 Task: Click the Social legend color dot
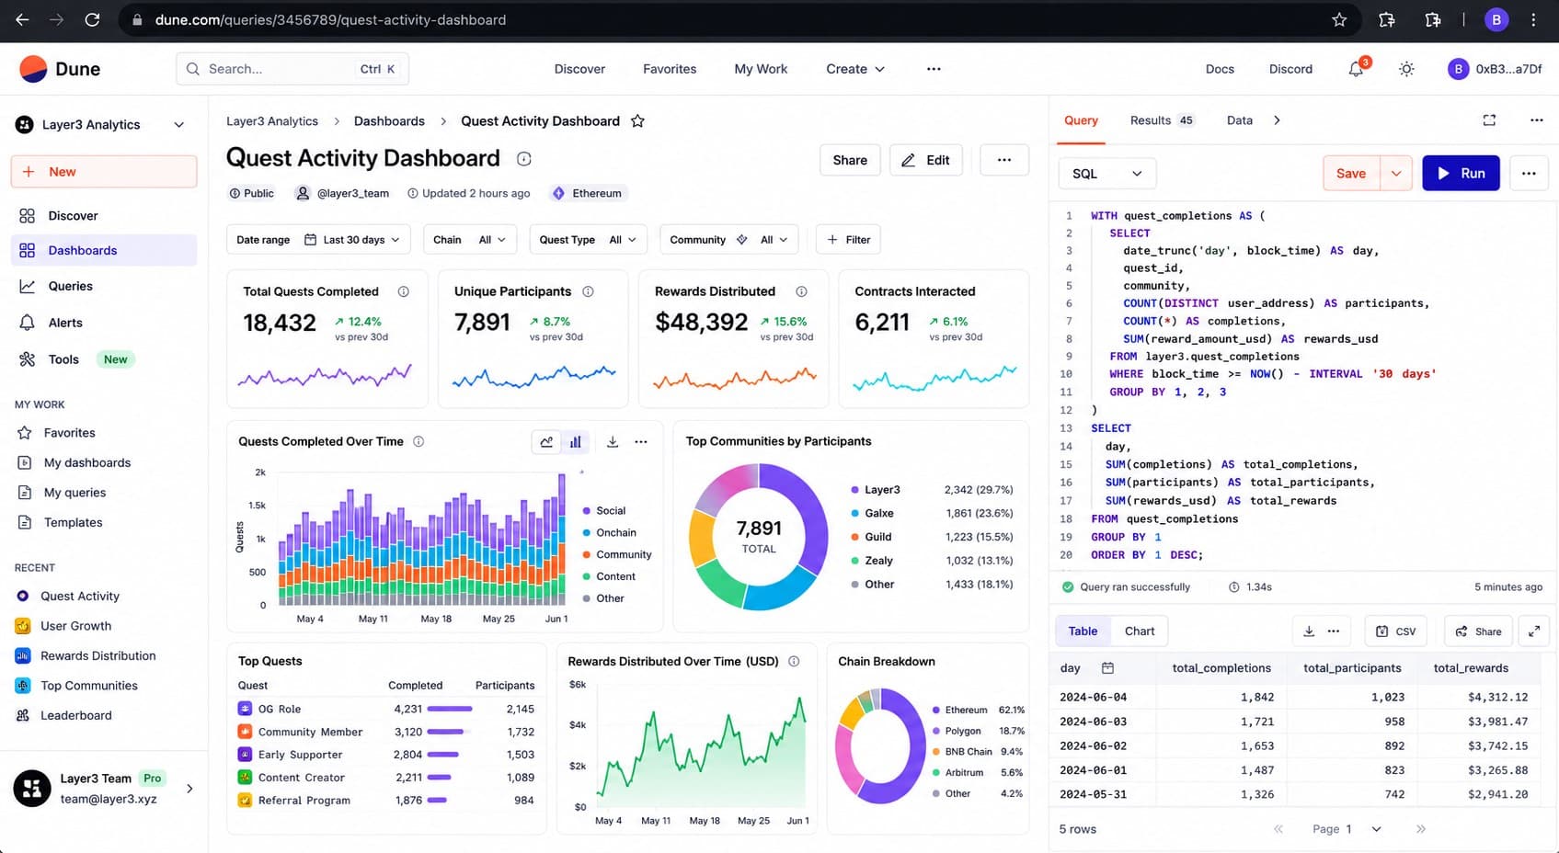587,511
